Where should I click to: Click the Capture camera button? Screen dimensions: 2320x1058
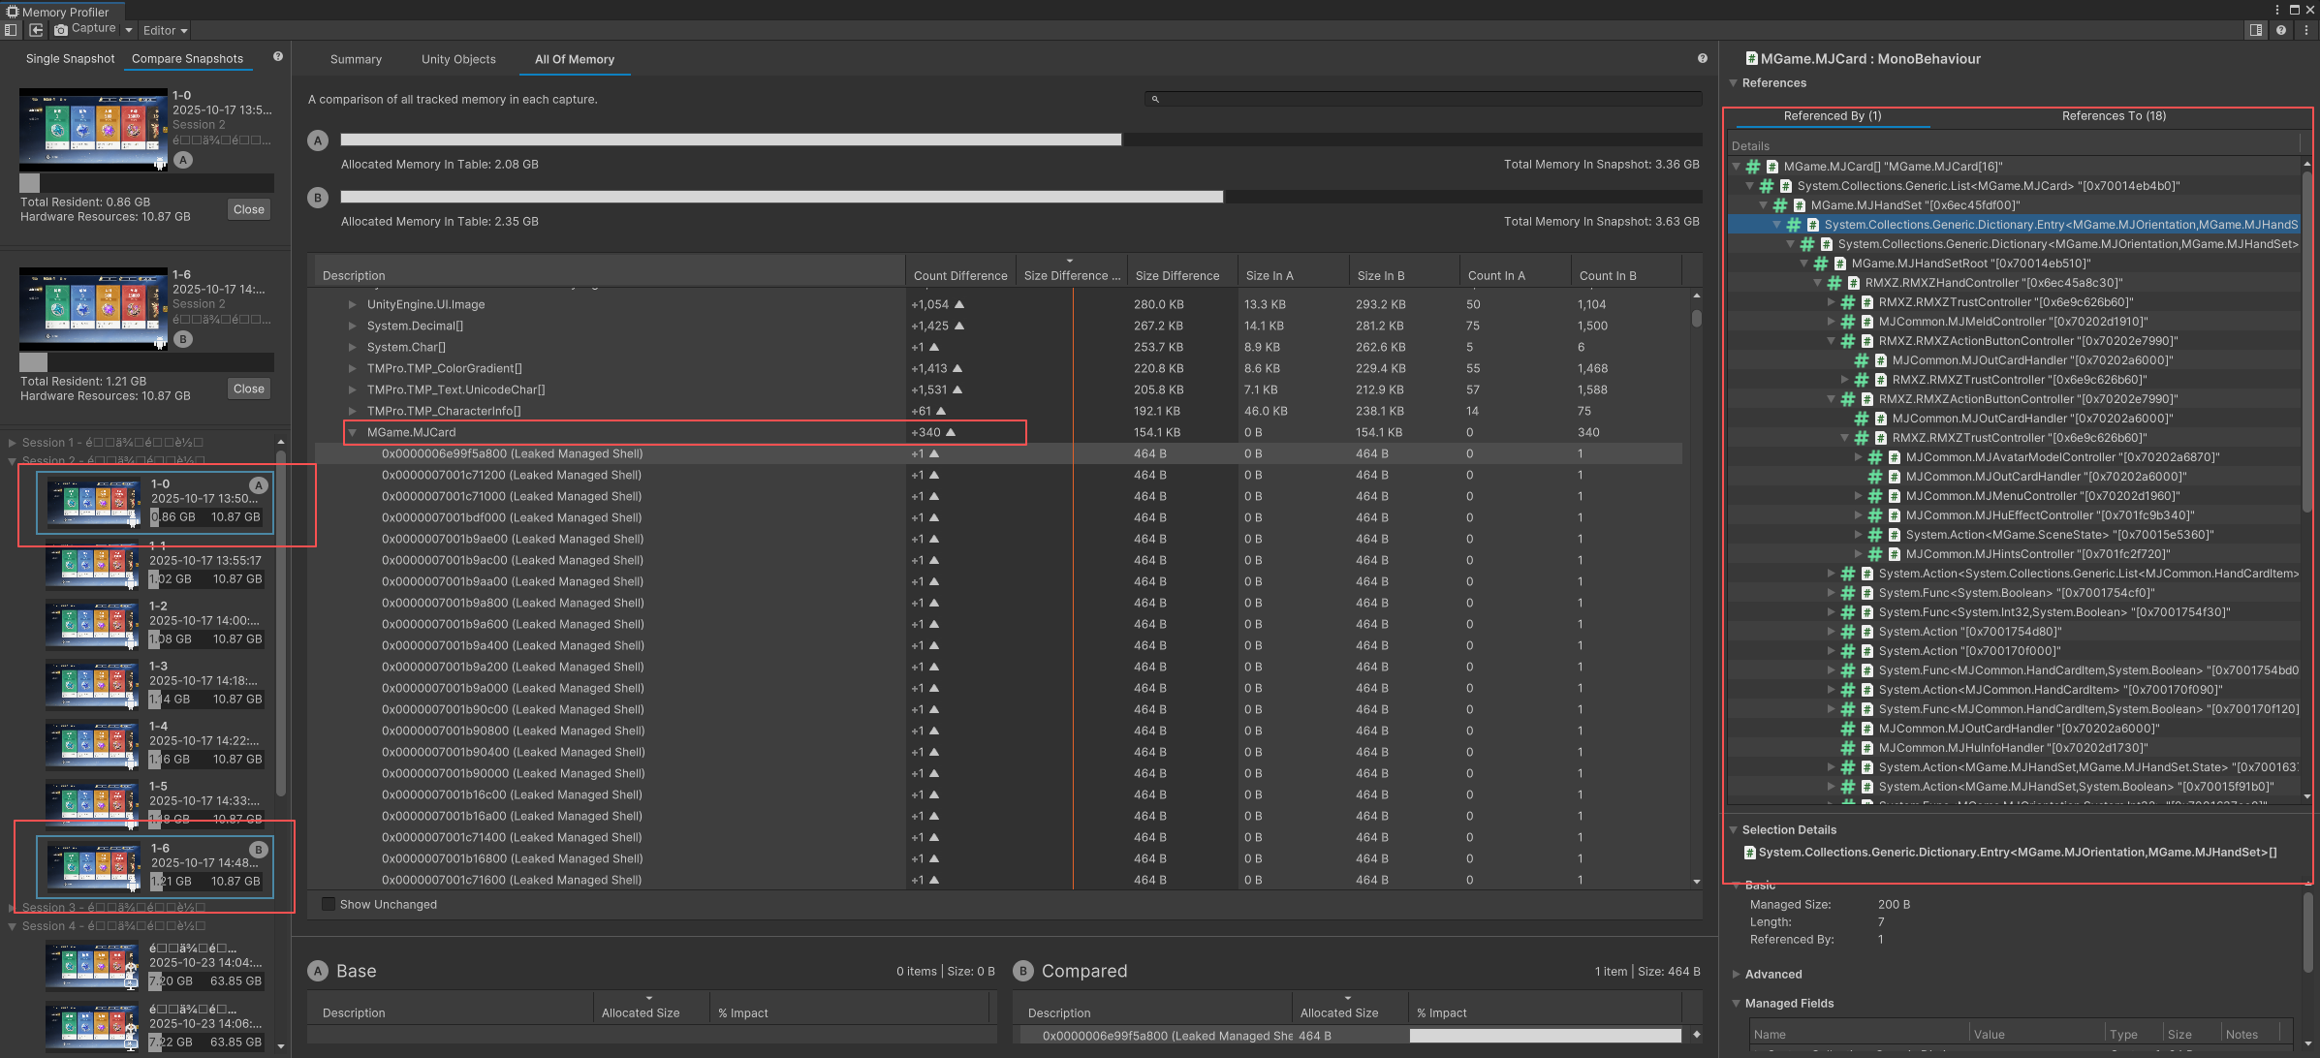[x=84, y=29]
